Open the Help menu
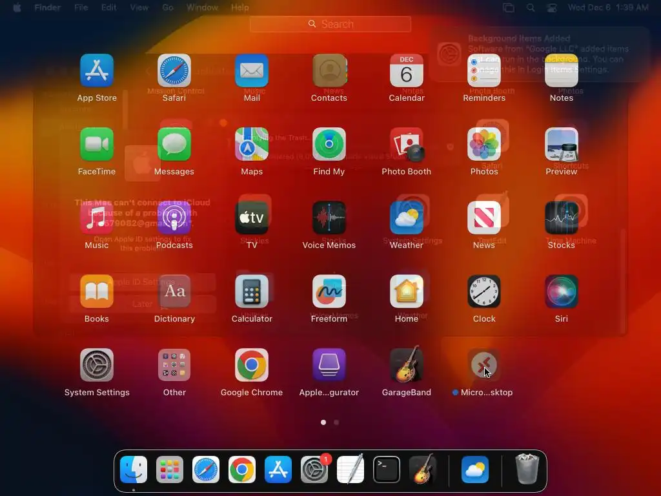 pyautogui.click(x=240, y=8)
